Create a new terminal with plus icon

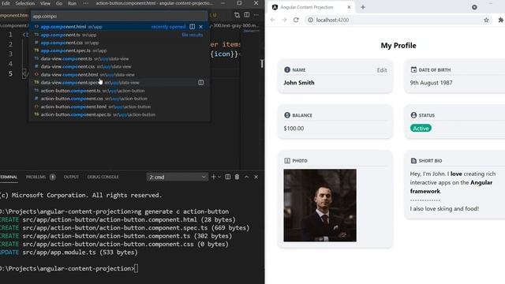coord(213,177)
